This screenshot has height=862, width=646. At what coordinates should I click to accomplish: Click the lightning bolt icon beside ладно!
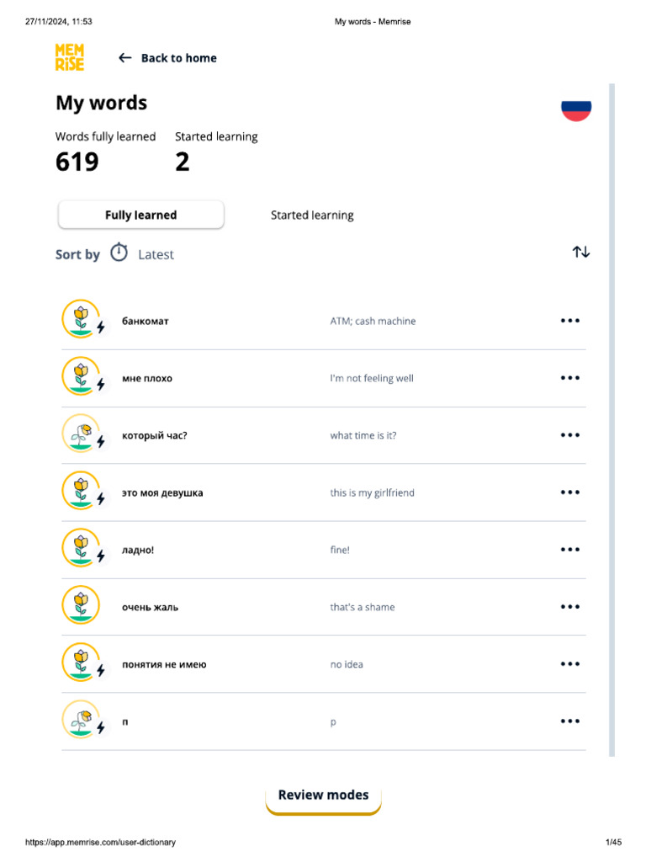tap(101, 556)
